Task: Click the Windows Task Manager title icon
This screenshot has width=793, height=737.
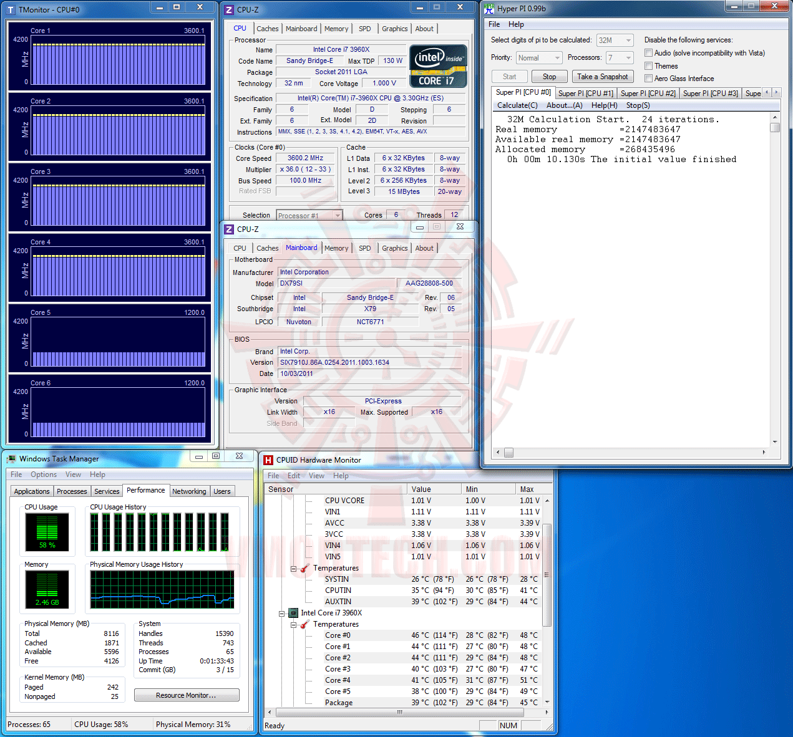Action: point(11,459)
